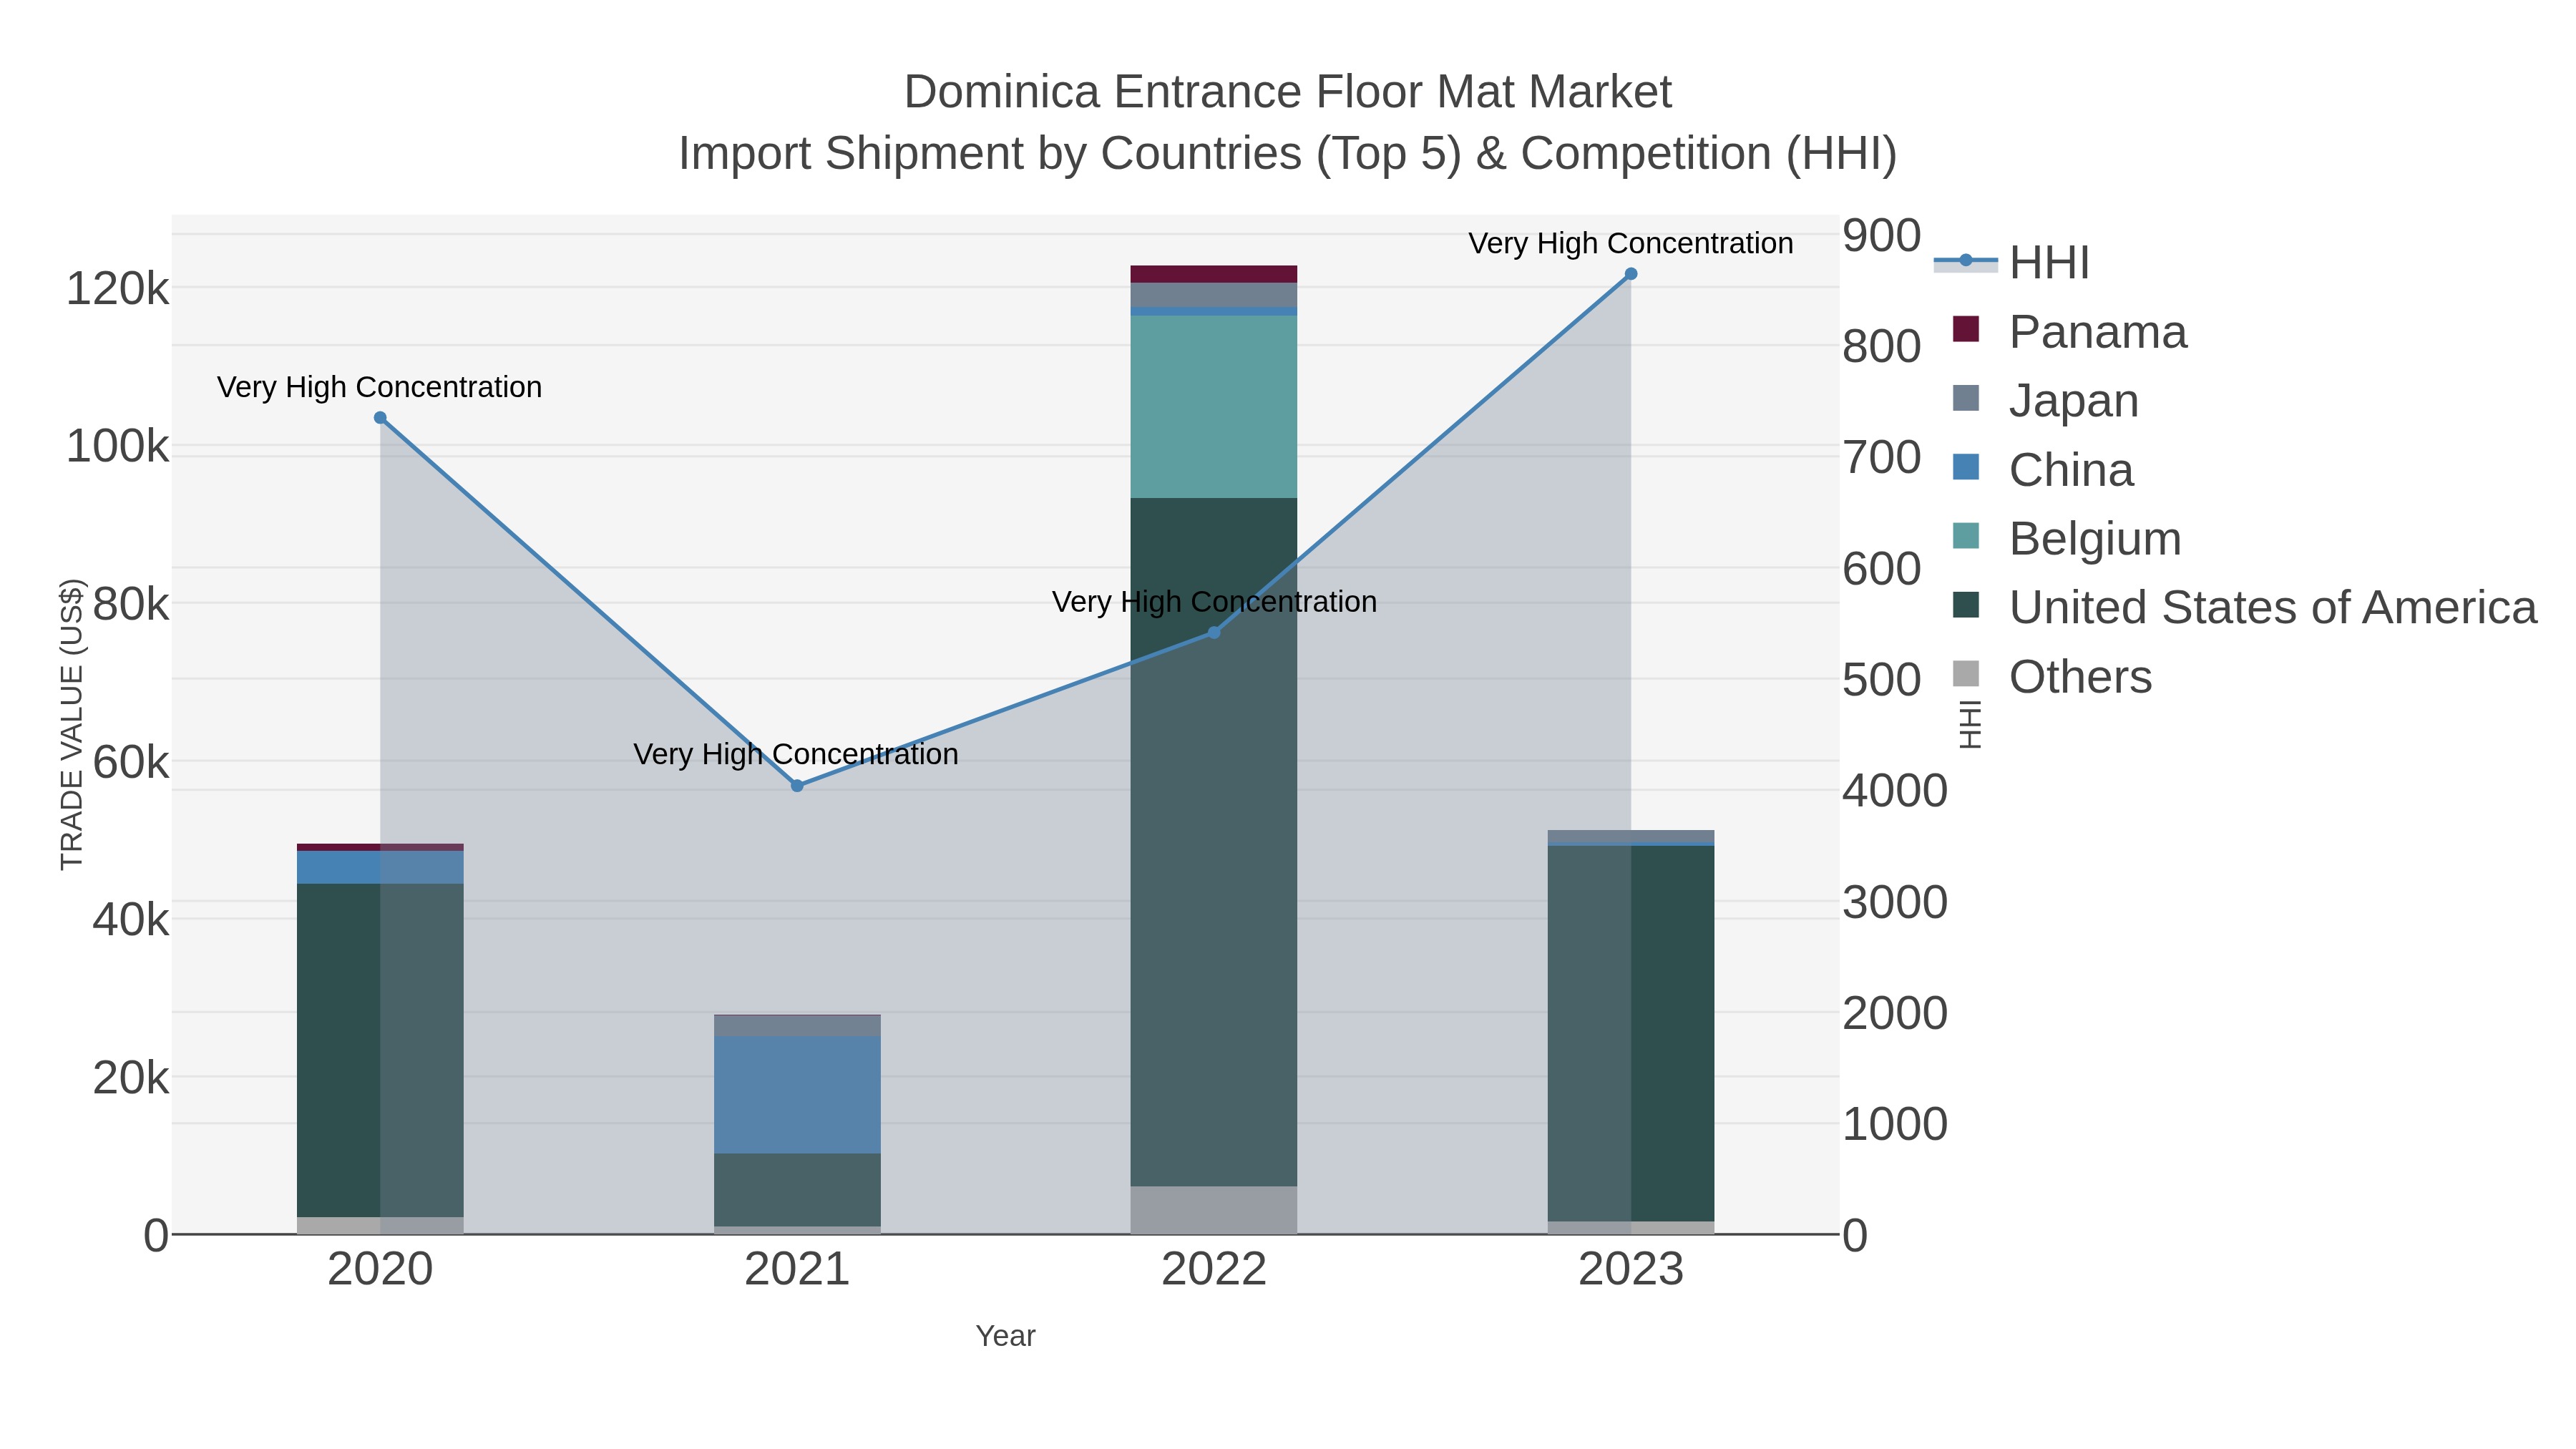Click the 2022 HHI data point marker

[1214, 632]
